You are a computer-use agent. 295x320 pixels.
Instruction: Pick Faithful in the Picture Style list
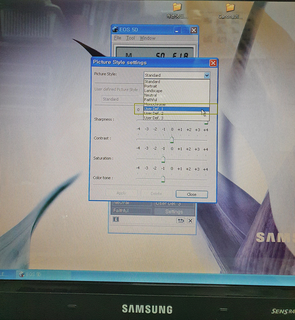(177, 100)
